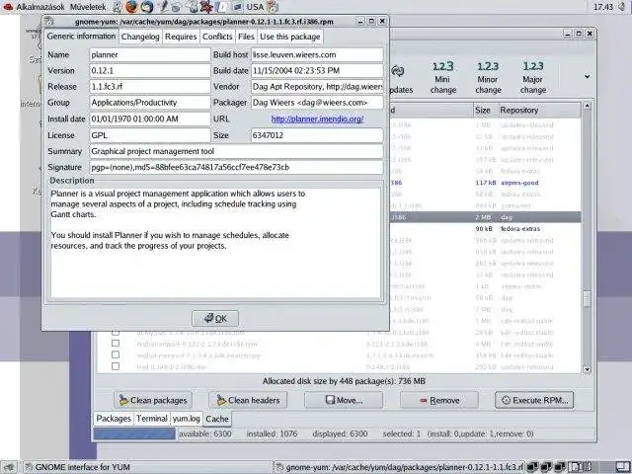
Task: Switch to the third workspace in pager
Action: (560, 467)
